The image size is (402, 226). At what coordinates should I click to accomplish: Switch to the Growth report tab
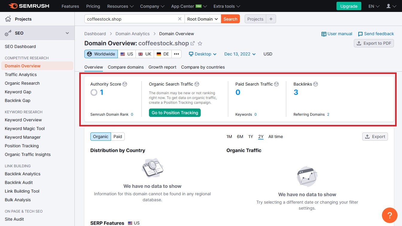[162, 67]
